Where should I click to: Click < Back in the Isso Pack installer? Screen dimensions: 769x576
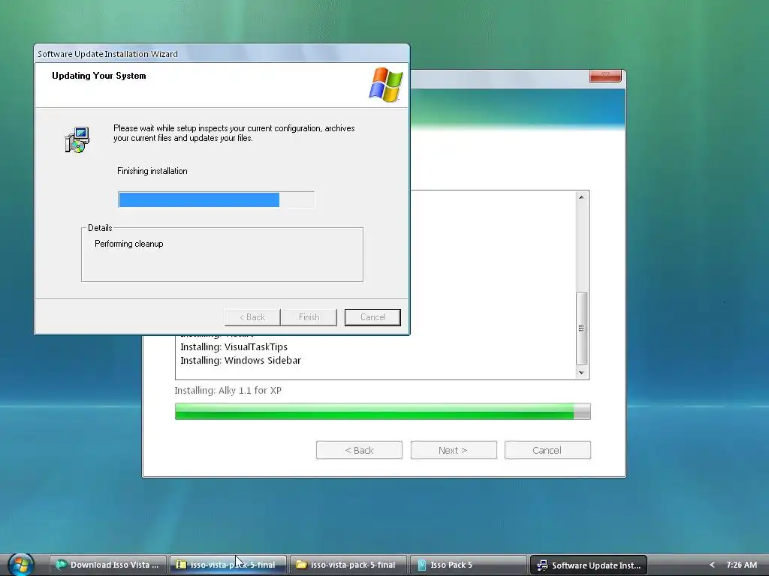(x=359, y=450)
